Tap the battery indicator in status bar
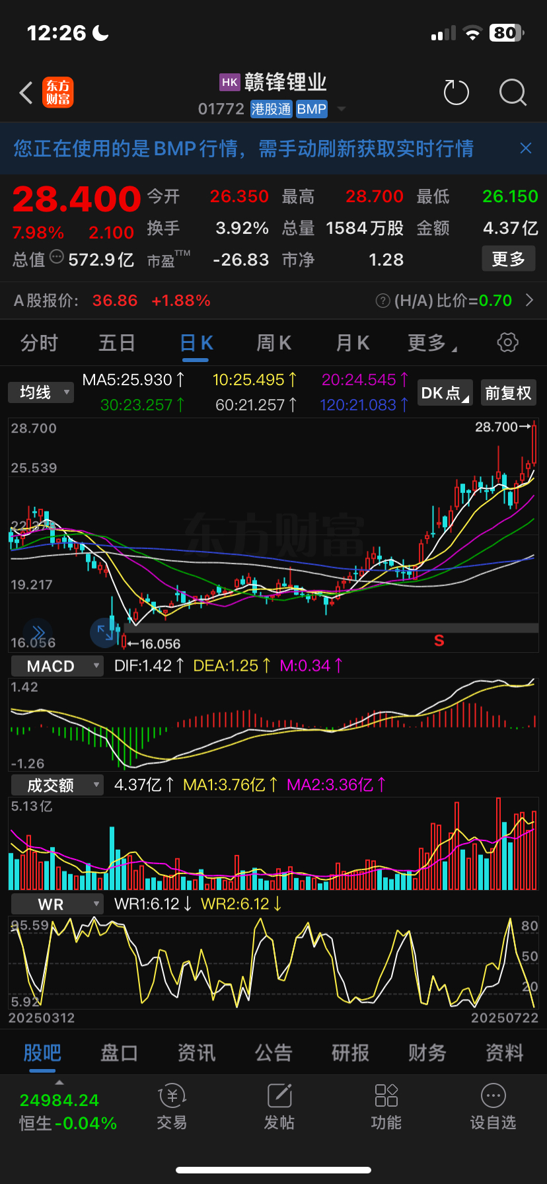 pyautogui.click(x=507, y=32)
